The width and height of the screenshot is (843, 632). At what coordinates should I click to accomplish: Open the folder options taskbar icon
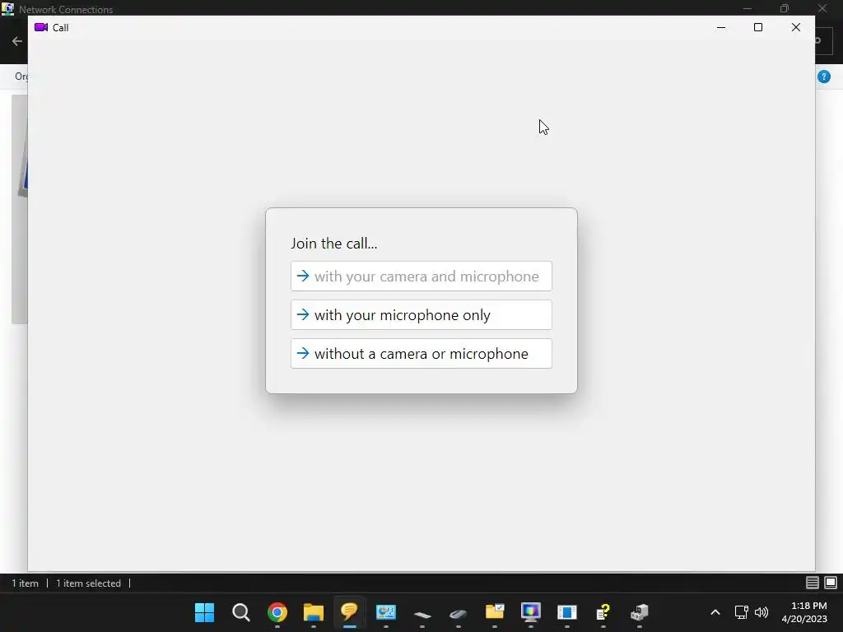click(x=495, y=612)
